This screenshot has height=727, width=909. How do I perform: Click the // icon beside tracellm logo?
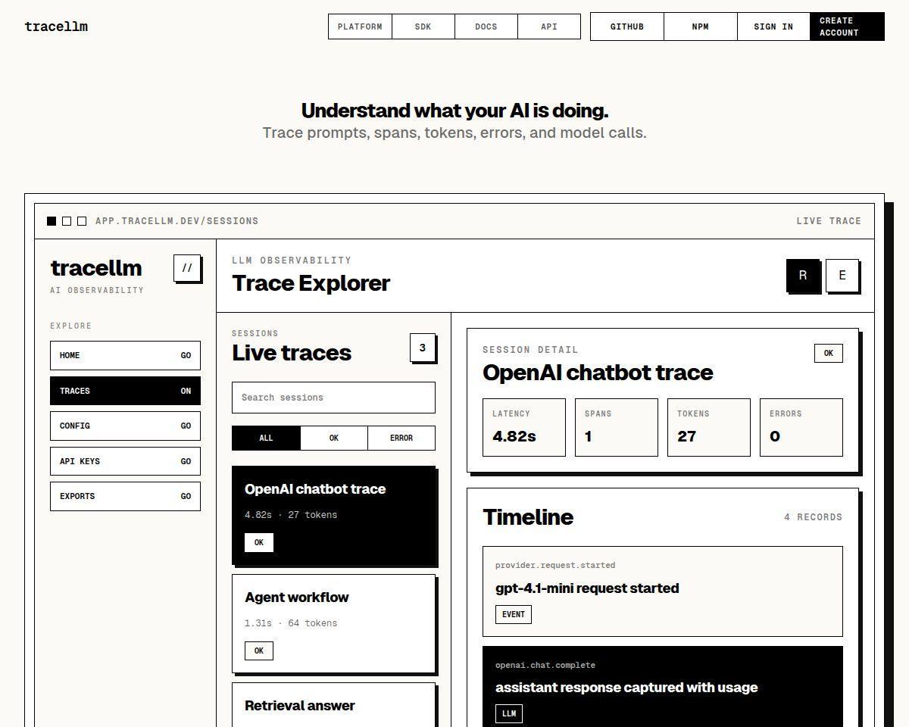point(187,268)
